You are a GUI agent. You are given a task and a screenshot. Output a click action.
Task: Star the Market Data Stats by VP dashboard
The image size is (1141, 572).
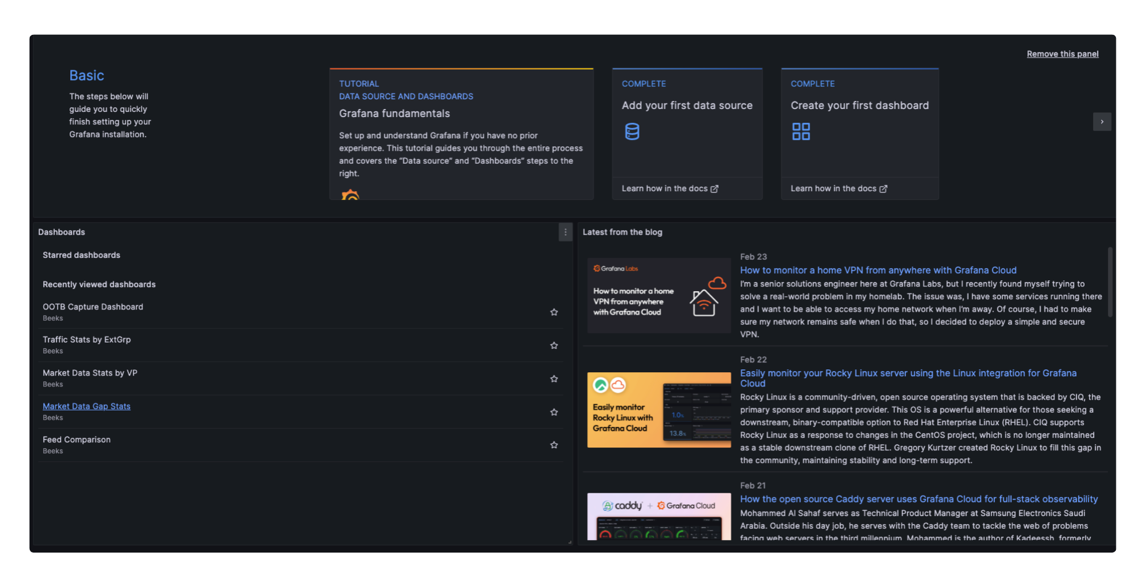coord(554,379)
